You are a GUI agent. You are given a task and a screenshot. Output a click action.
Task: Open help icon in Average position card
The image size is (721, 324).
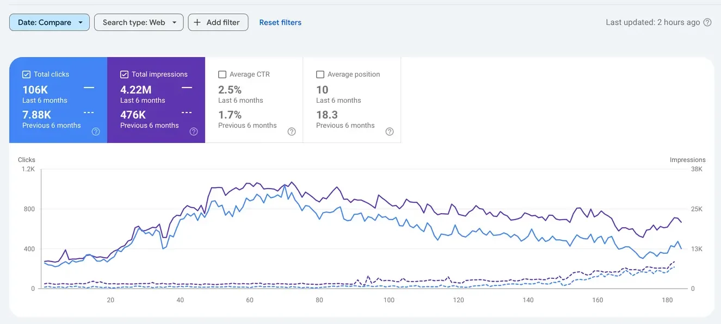coord(390,132)
